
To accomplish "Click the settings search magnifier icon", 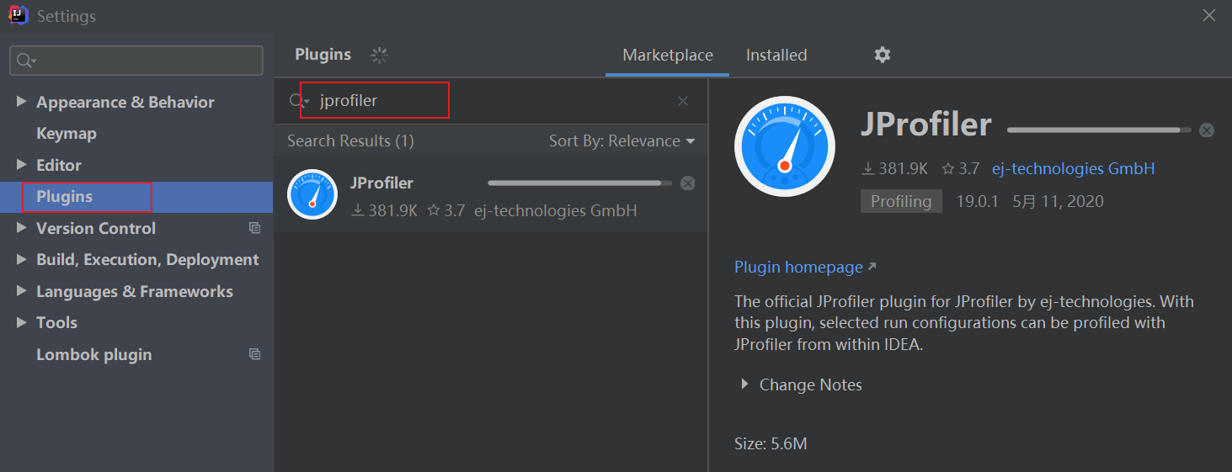I will pos(26,61).
